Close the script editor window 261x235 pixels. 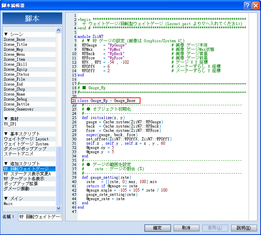coord(256,5)
